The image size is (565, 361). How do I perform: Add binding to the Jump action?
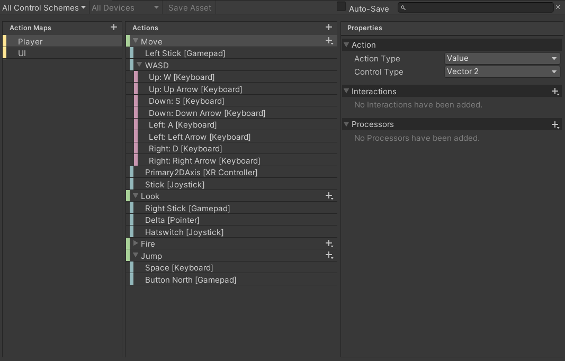click(329, 256)
